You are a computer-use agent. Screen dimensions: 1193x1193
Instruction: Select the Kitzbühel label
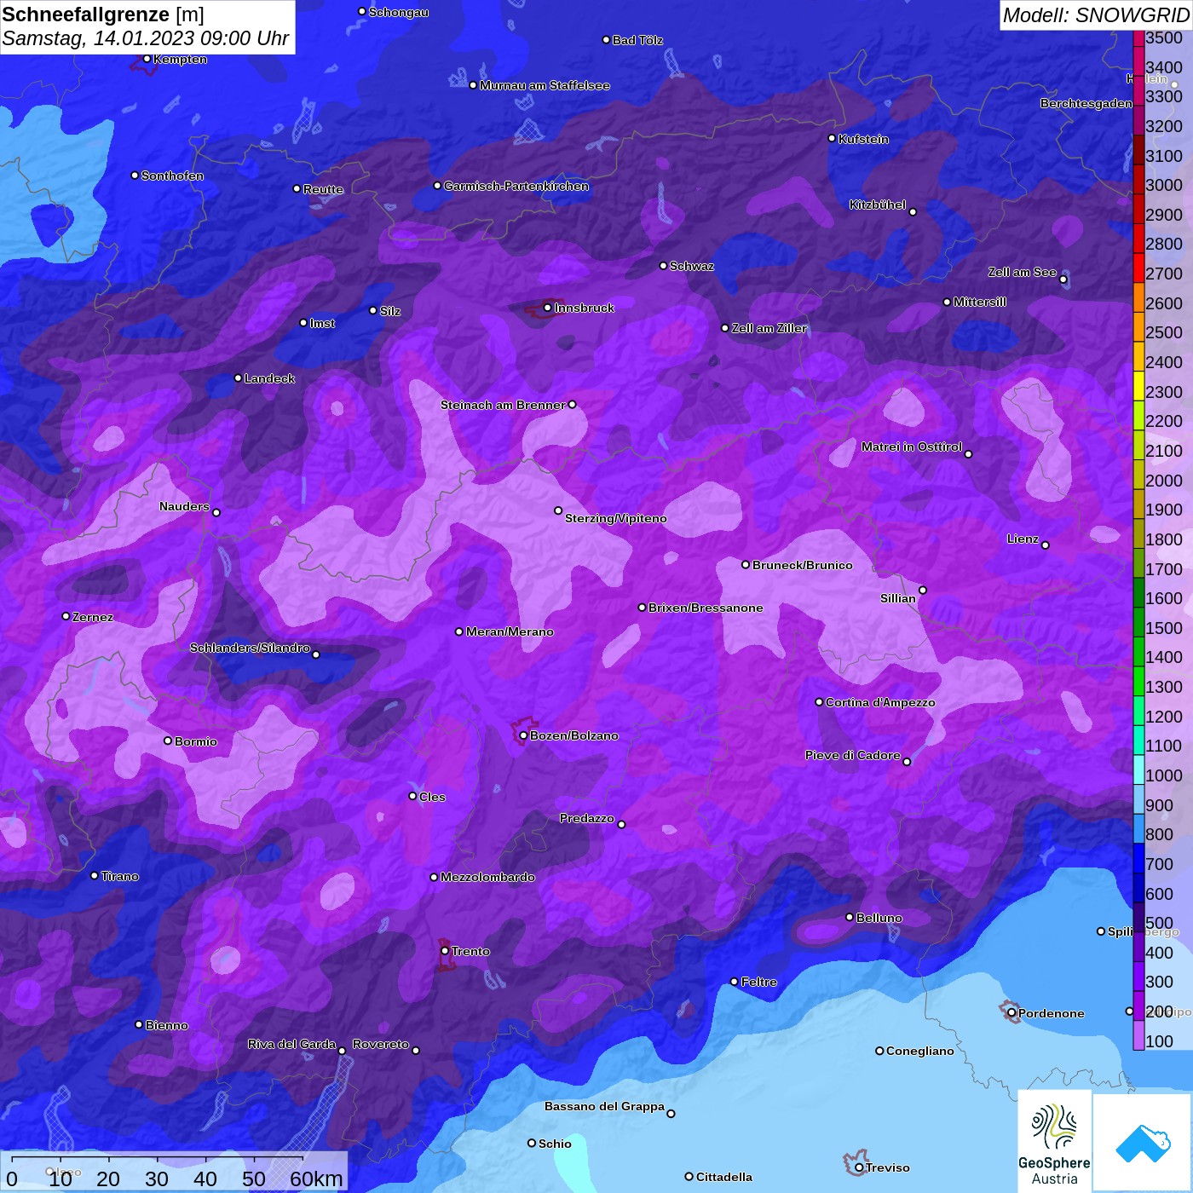pyautogui.click(x=877, y=205)
